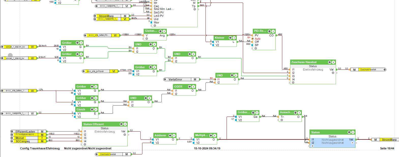Click the '15-10-2024 09:34:19' timestamp
Screen dimensions: 399x157
pos(207,148)
